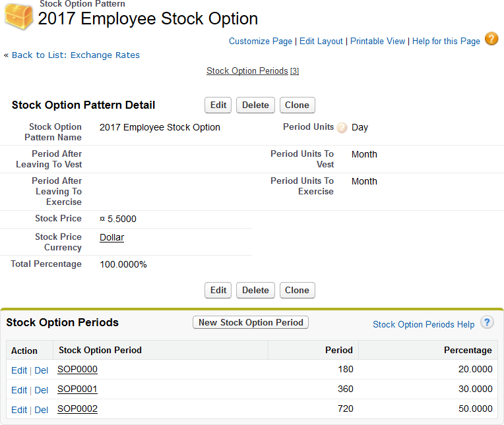The width and height of the screenshot is (504, 425).
Task: Go back to Exchange Rates list
Action: click(76, 55)
